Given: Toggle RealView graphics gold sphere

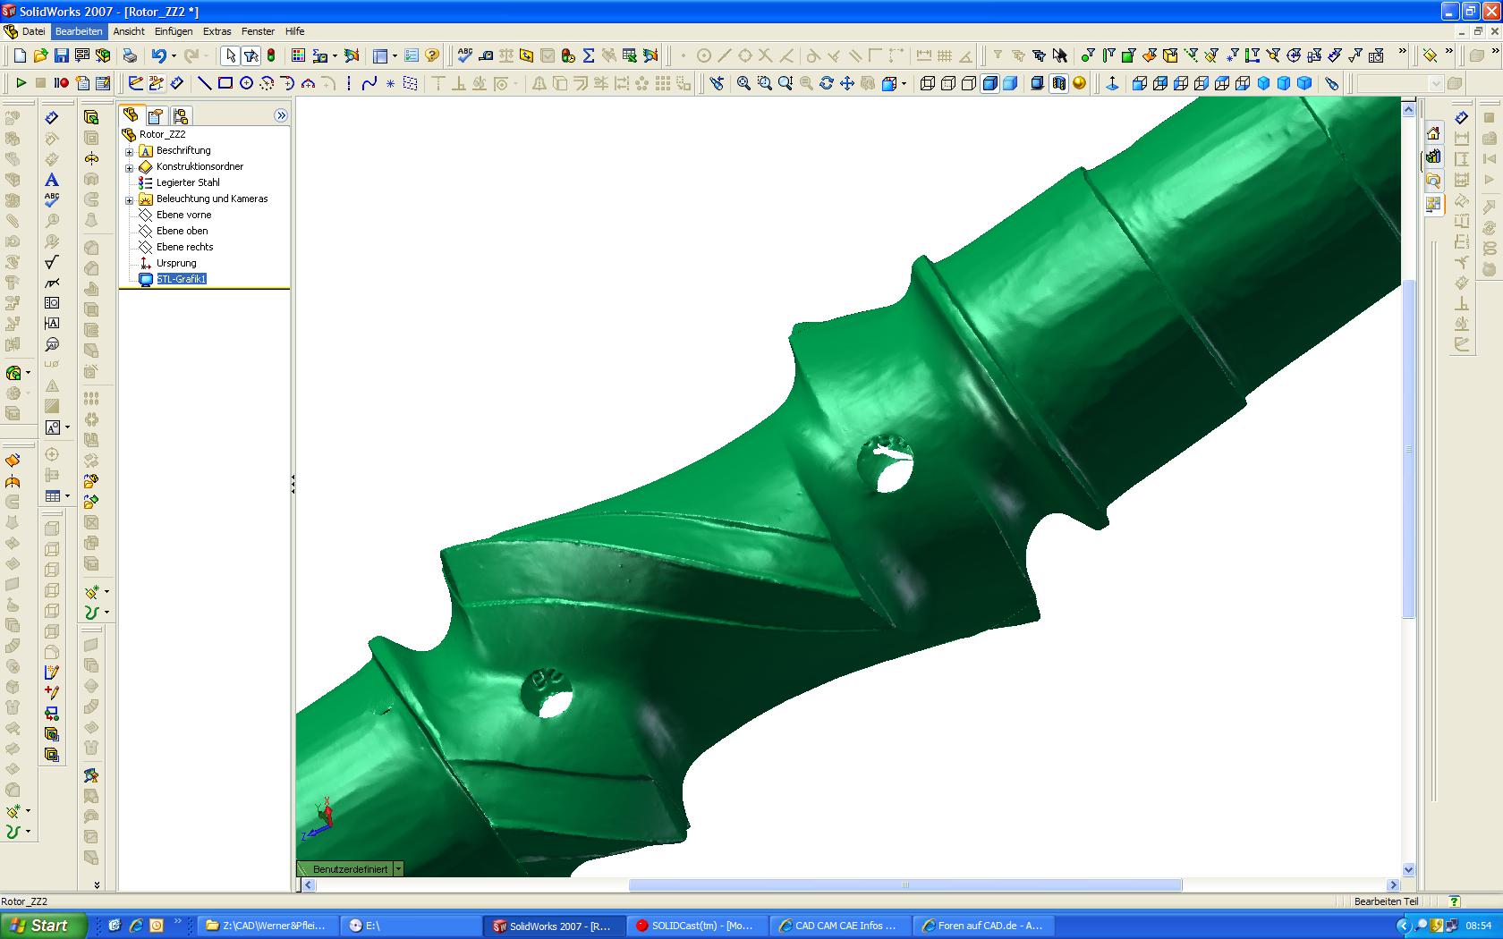Looking at the screenshot, I should pyautogui.click(x=1080, y=83).
